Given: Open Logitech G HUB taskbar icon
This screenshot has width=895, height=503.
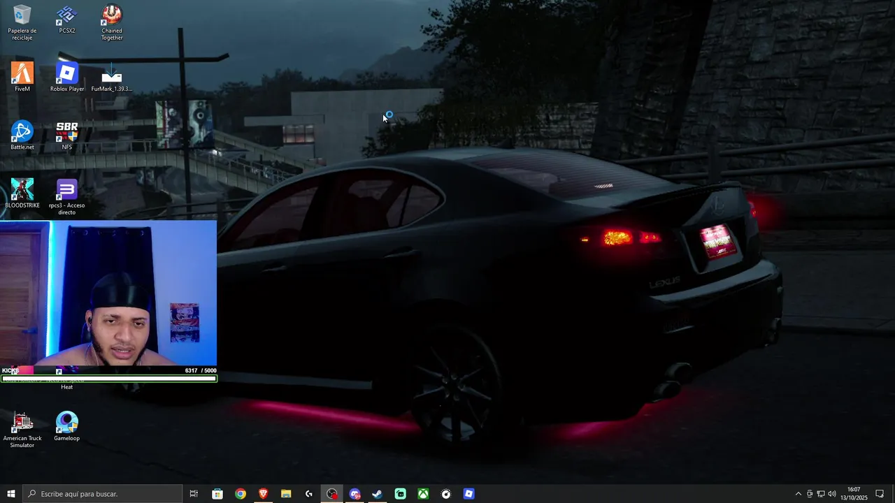Looking at the screenshot, I should 309,494.
